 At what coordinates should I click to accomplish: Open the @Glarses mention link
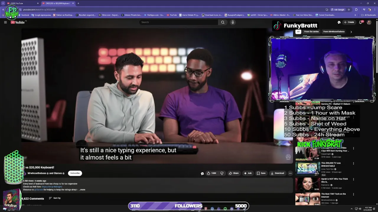click(x=39, y=190)
